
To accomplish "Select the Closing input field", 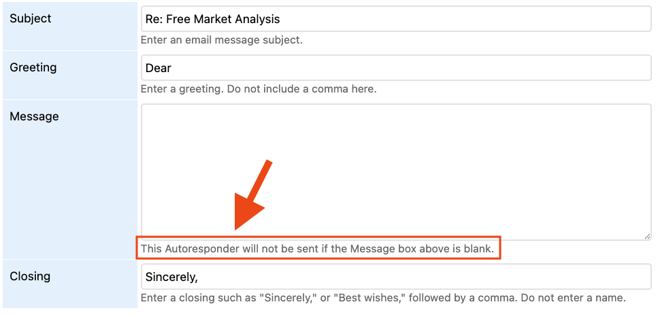I will [395, 278].
